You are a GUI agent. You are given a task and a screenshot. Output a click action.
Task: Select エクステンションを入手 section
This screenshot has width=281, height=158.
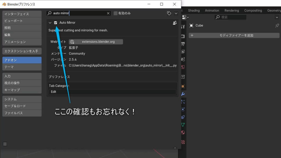pyautogui.click(x=22, y=51)
